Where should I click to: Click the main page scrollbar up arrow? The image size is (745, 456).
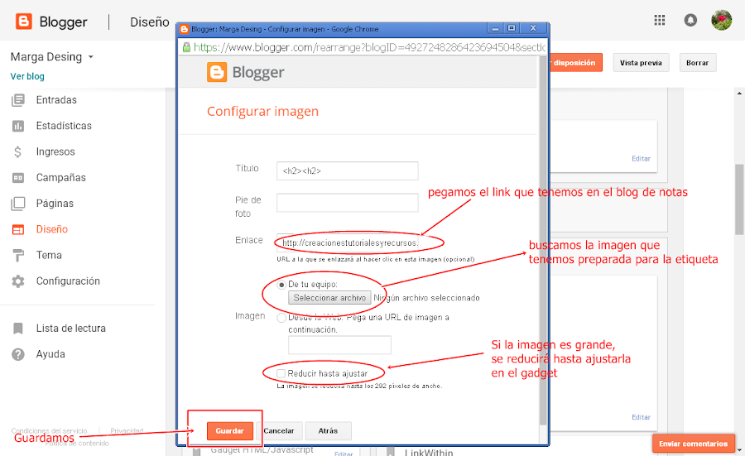(739, 93)
